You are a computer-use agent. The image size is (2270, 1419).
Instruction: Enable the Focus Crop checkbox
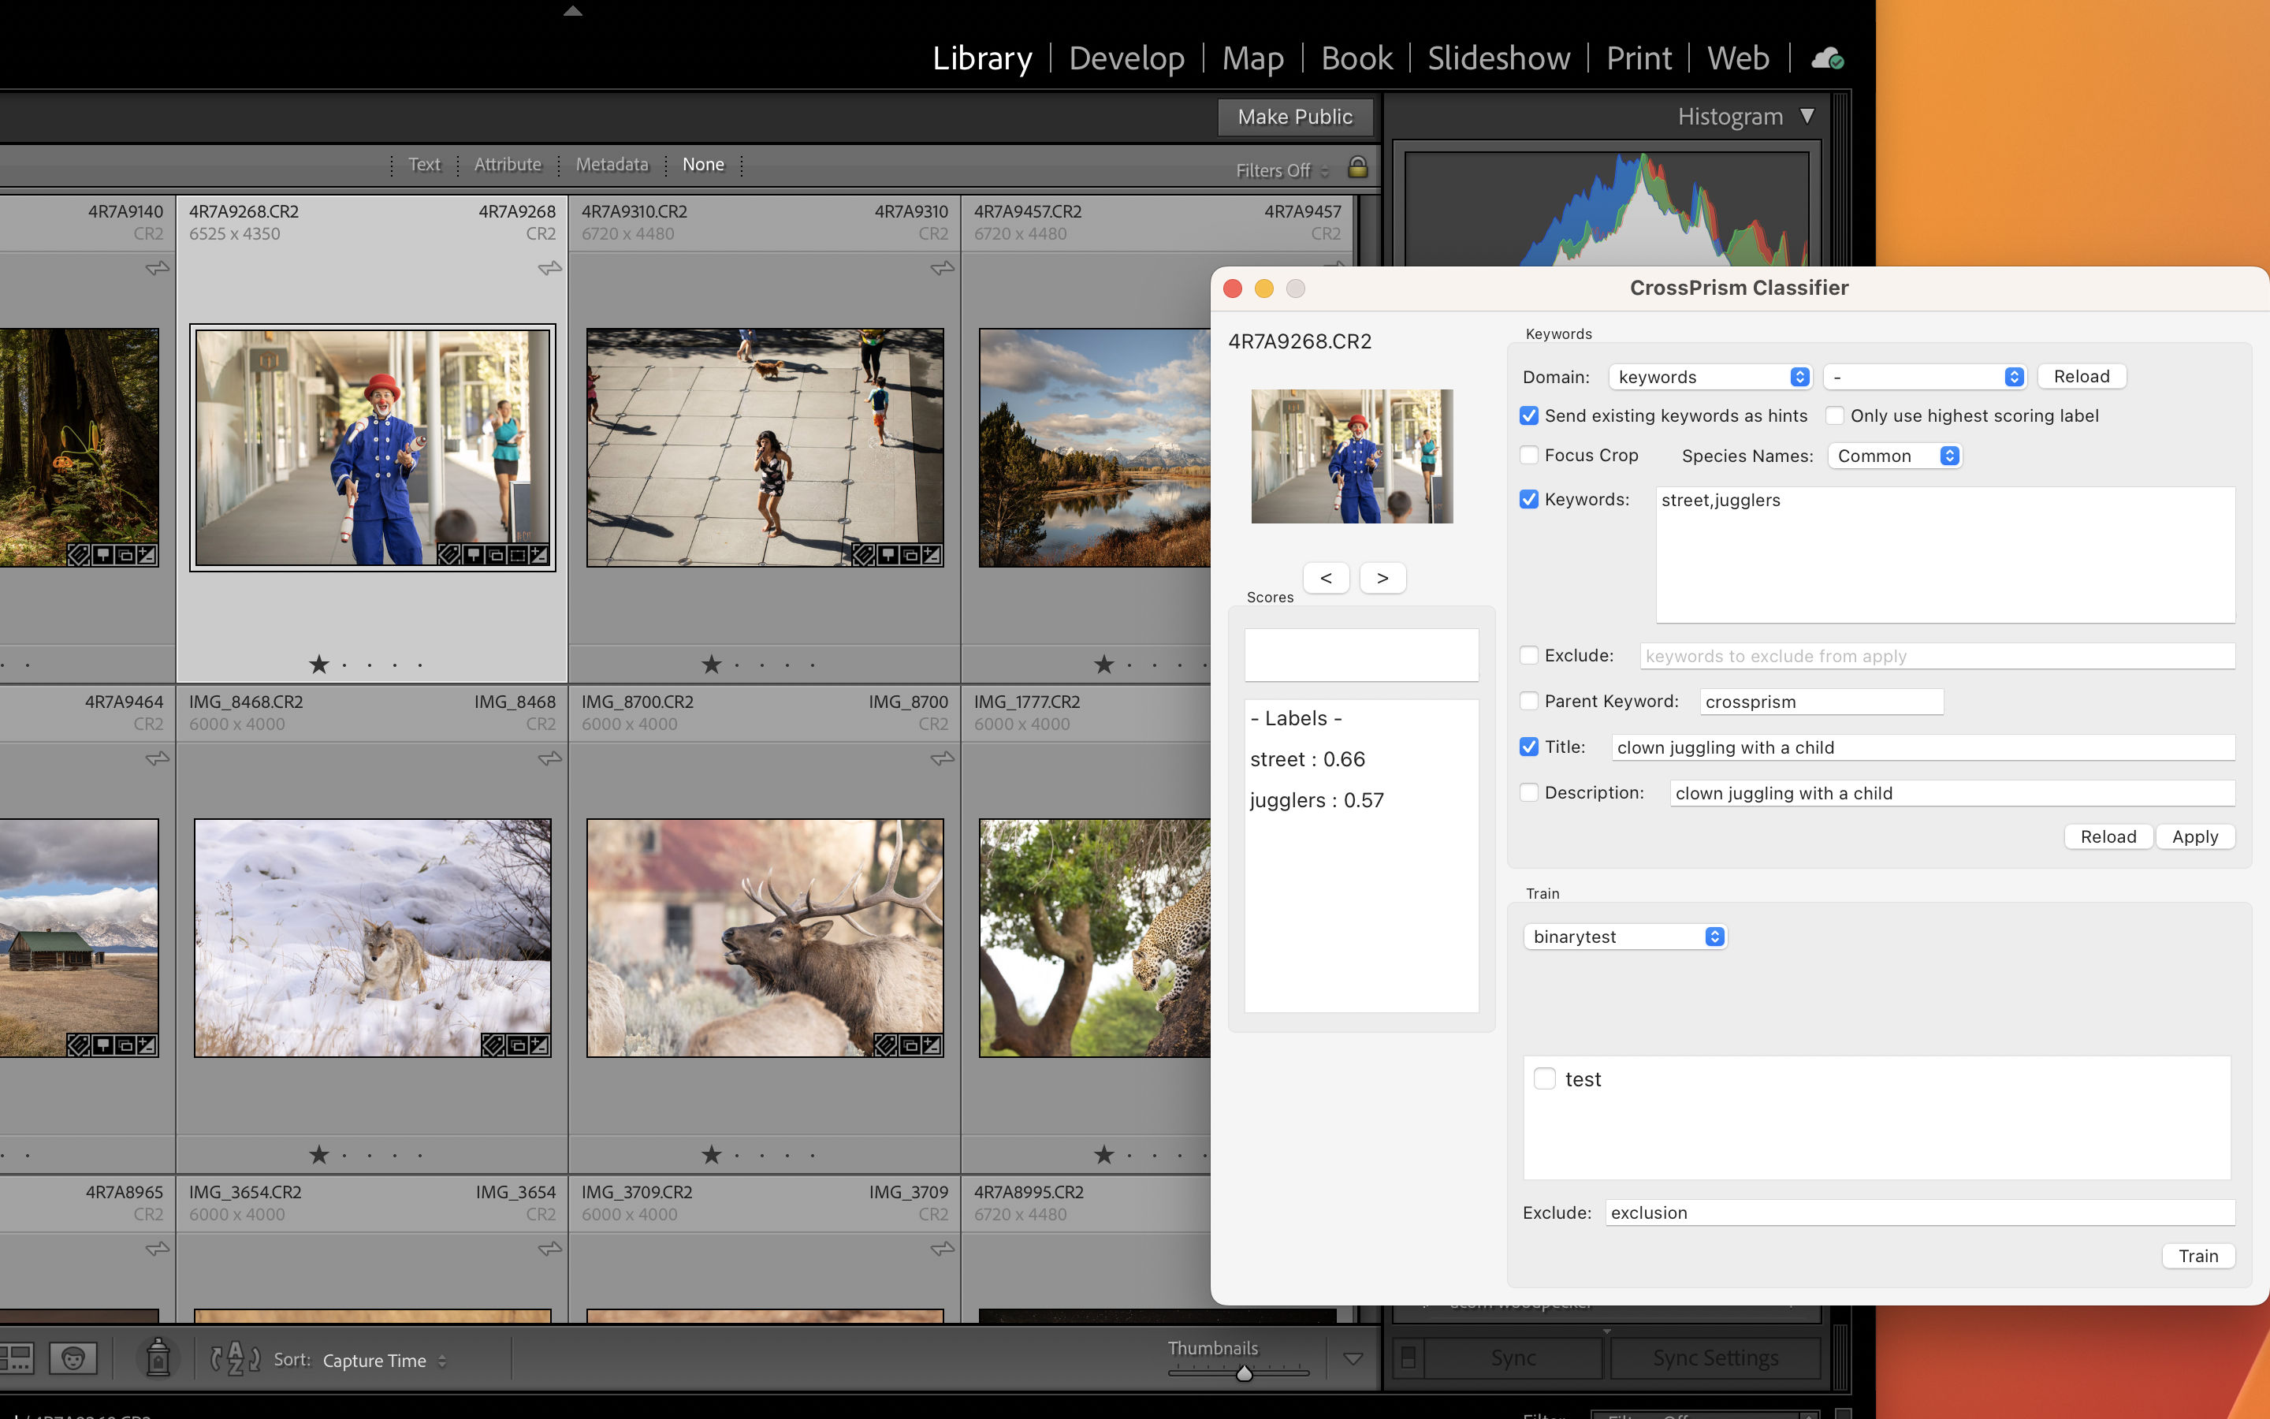point(1529,455)
